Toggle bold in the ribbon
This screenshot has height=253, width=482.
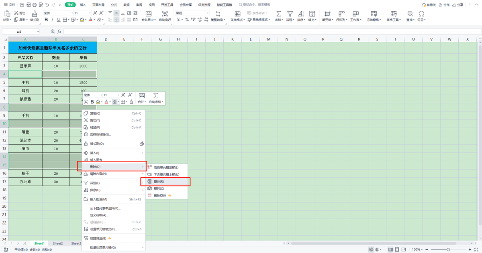pyautogui.click(x=46, y=20)
